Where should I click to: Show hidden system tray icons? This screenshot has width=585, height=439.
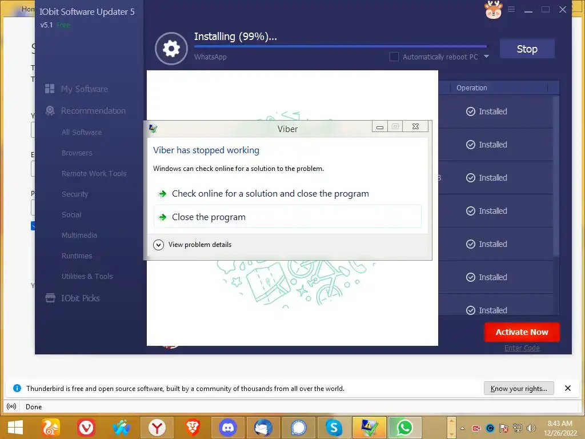pyautogui.click(x=463, y=428)
